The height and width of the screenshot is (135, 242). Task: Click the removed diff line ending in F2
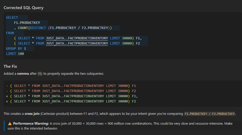(x=71, y=91)
